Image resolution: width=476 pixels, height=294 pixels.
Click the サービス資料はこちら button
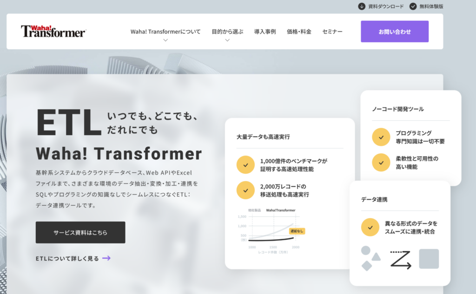[80, 232]
